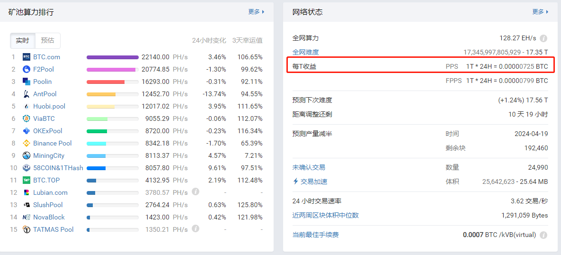This screenshot has height=255, width=561.
Task: Open the 交易加速 link
Action: click(x=310, y=182)
